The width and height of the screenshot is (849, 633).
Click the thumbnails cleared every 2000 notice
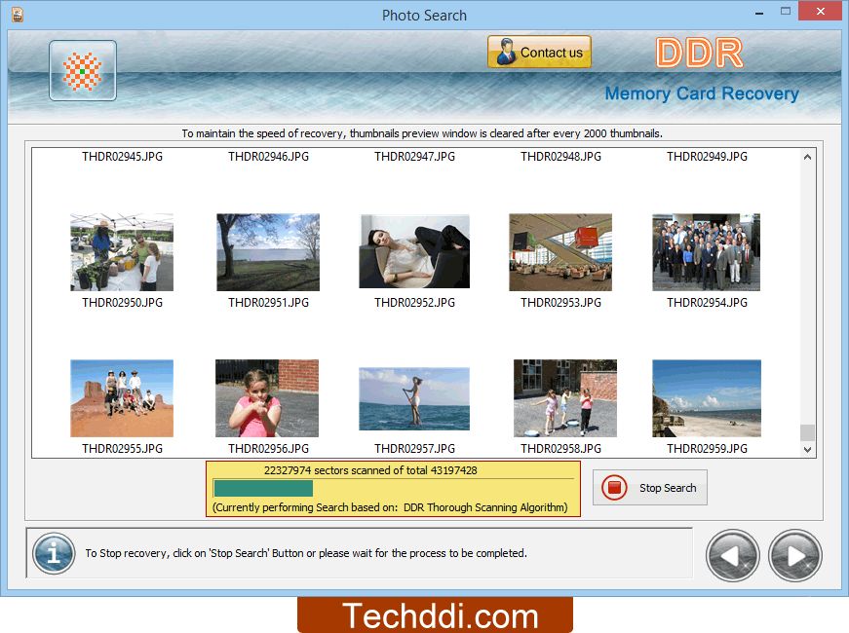tap(422, 133)
